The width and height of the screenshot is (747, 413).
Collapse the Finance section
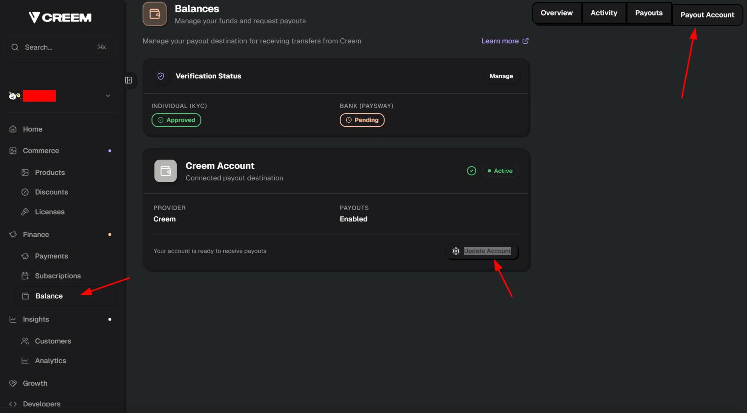(36, 235)
